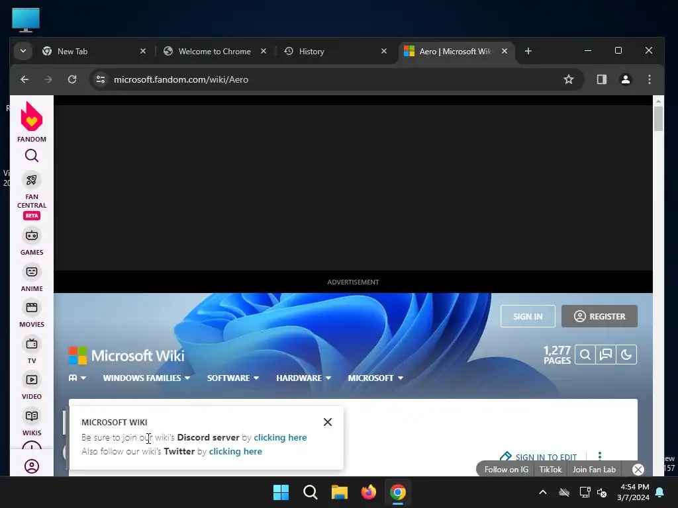The image size is (678, 508).
Task: Open the Windows Start menu
Action: point(281,492)
